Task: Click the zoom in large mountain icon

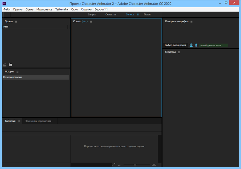Action: [x=154, y=164]
